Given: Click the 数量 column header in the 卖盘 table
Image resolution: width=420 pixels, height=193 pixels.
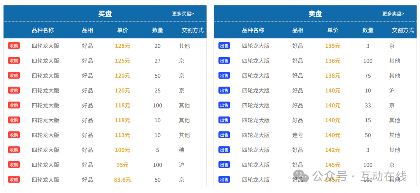Looking at the screenshot, I should pos(368,30).
